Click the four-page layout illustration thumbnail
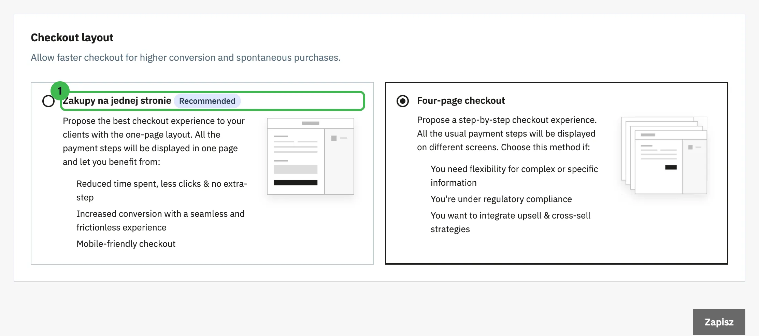Viewport: 759px width, 336px height. 664,155
